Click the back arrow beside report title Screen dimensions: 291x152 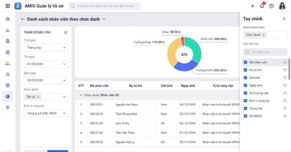click(23, 19)
